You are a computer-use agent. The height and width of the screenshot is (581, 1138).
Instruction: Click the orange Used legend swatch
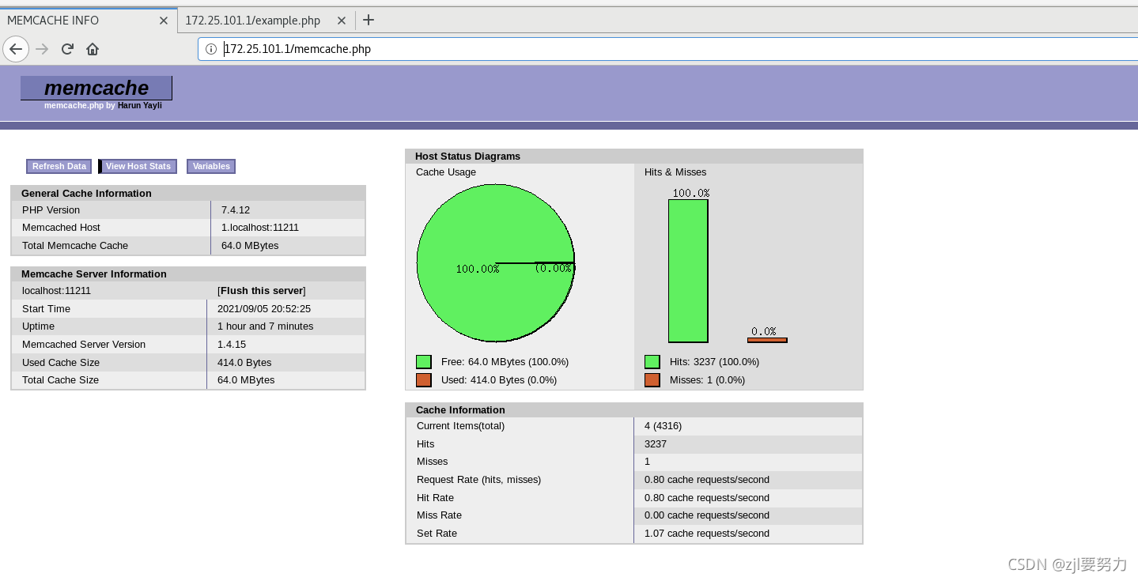pos(424,380)
